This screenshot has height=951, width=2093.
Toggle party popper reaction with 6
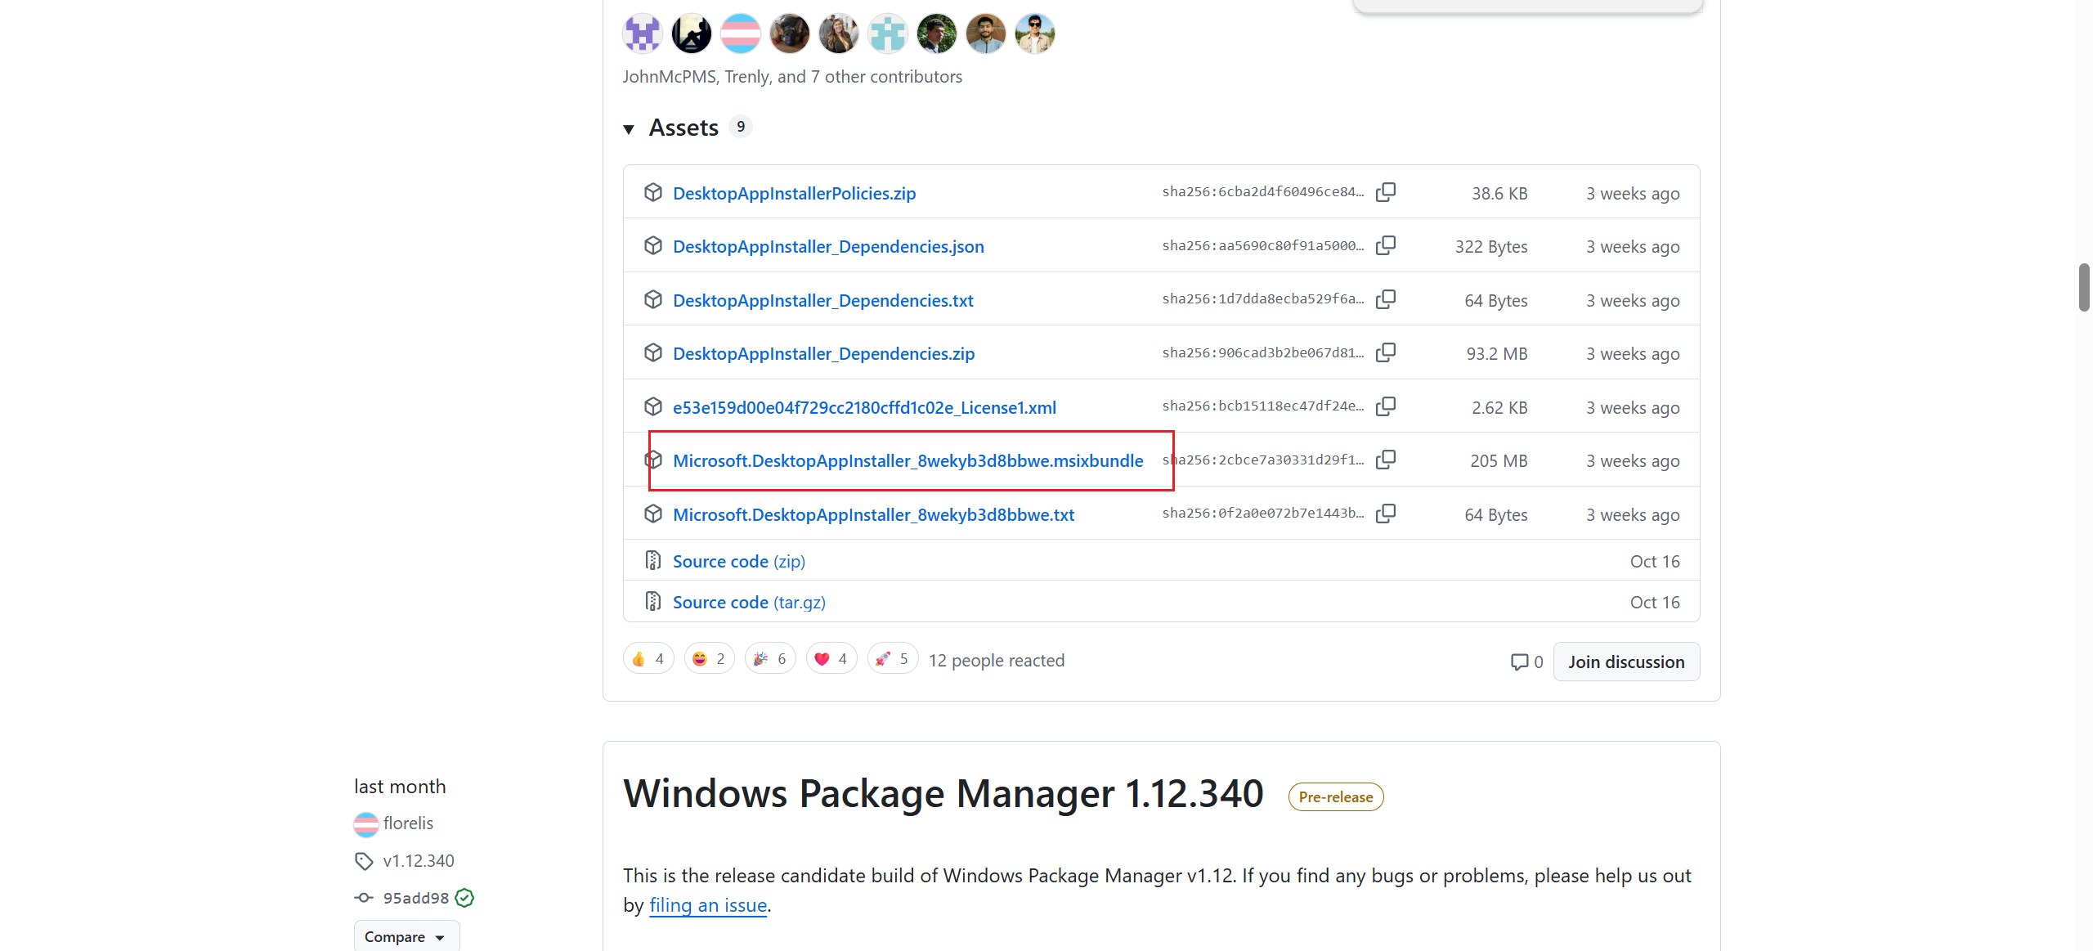770,659
